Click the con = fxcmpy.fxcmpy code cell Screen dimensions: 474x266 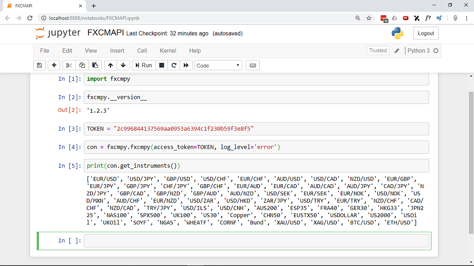tap(256, 147)
